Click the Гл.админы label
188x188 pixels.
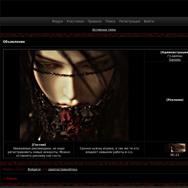tap(175, 56)
